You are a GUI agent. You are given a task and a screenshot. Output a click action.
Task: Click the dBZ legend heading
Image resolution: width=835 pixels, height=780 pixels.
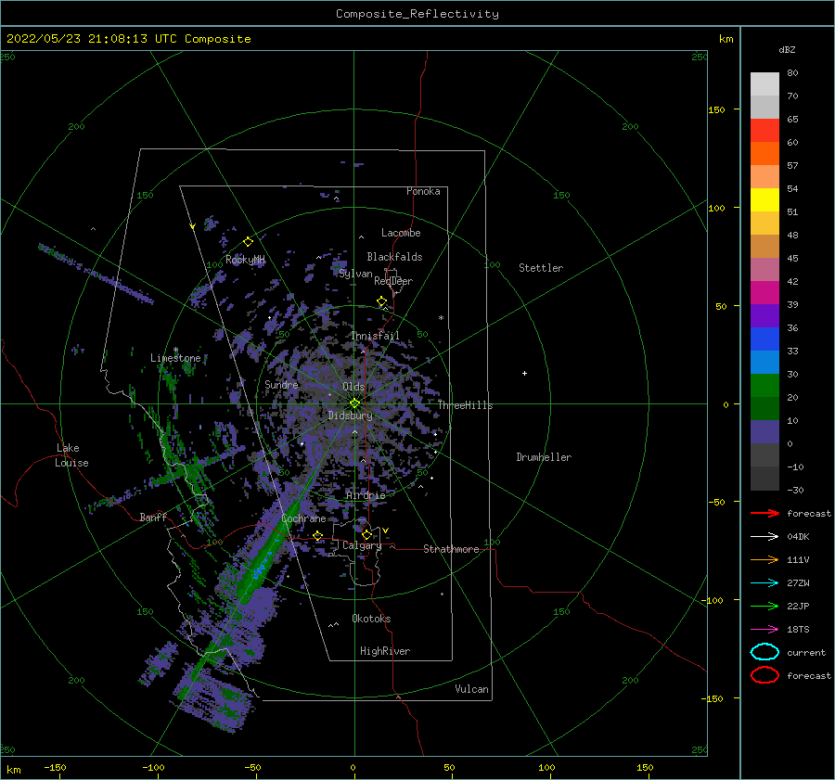click(787, 49)
